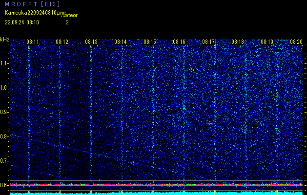The width and height of the screenshot is (307, 195).
Task: Click the 08:19 time marker
Action: tap(267, 41)
